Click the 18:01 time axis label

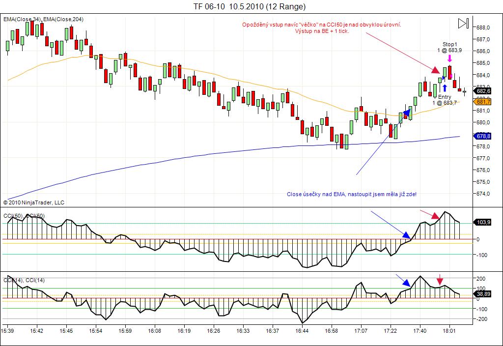click(449, 331)
